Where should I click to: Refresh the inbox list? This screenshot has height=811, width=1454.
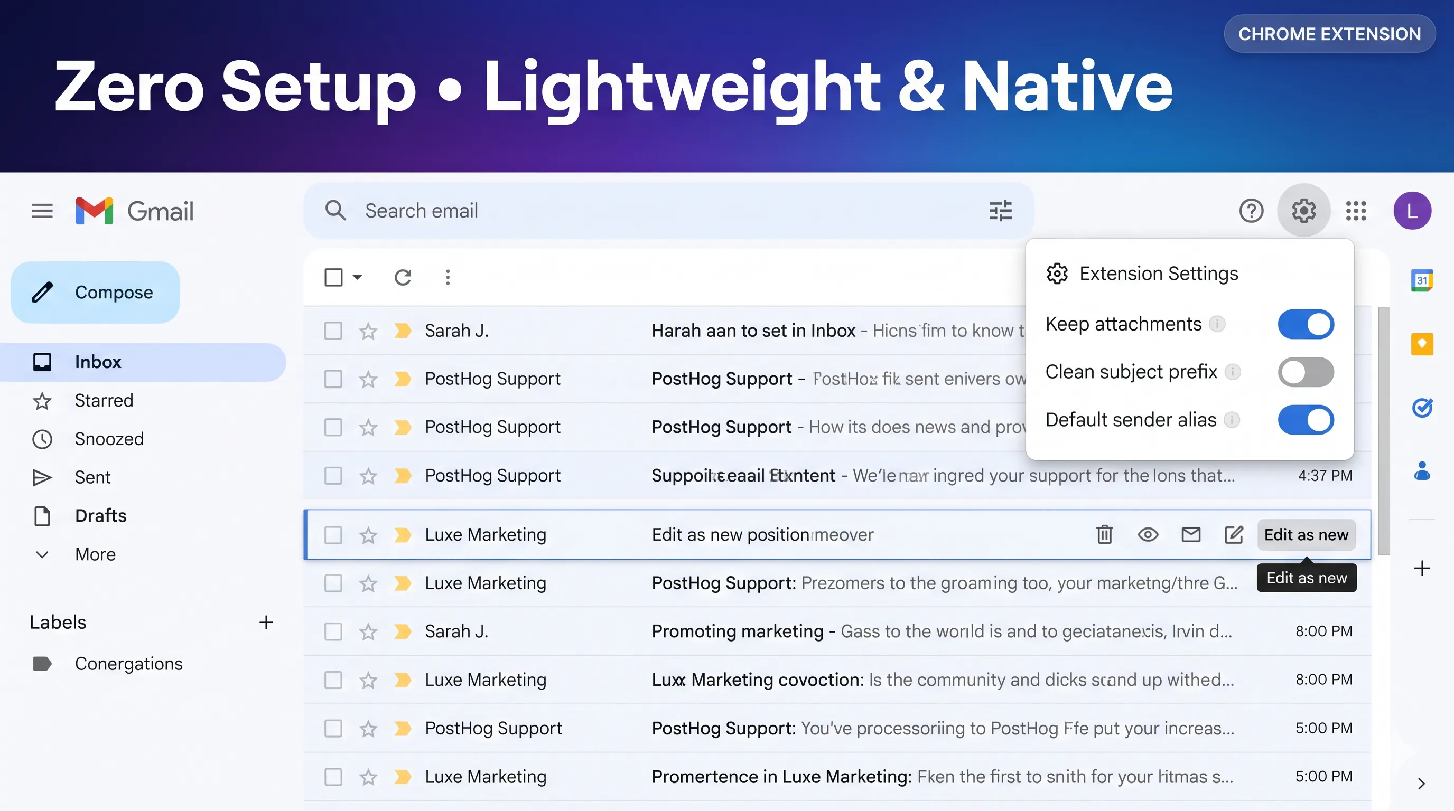(x=403, y=278)
